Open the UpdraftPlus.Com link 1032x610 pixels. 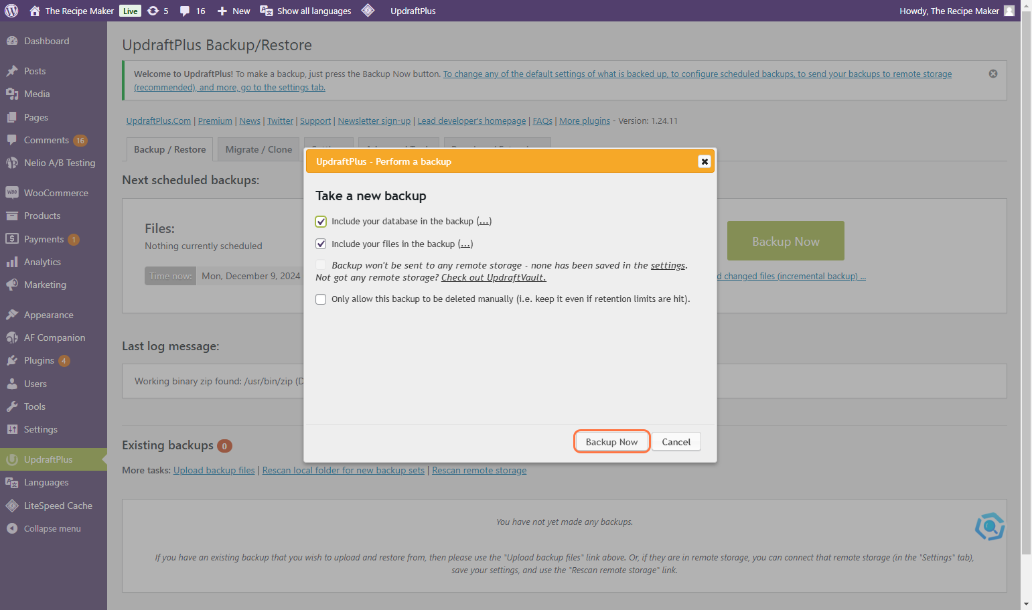pos(159,121)
